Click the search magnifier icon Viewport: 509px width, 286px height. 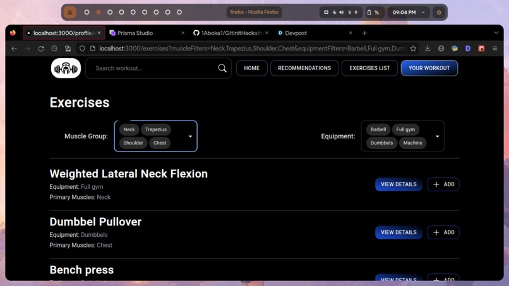coord(222,68)
